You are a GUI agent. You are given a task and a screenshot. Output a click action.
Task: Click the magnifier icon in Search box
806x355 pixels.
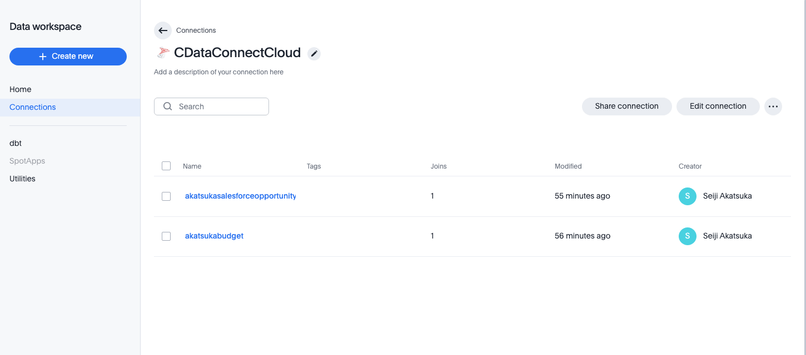[167, 106]
